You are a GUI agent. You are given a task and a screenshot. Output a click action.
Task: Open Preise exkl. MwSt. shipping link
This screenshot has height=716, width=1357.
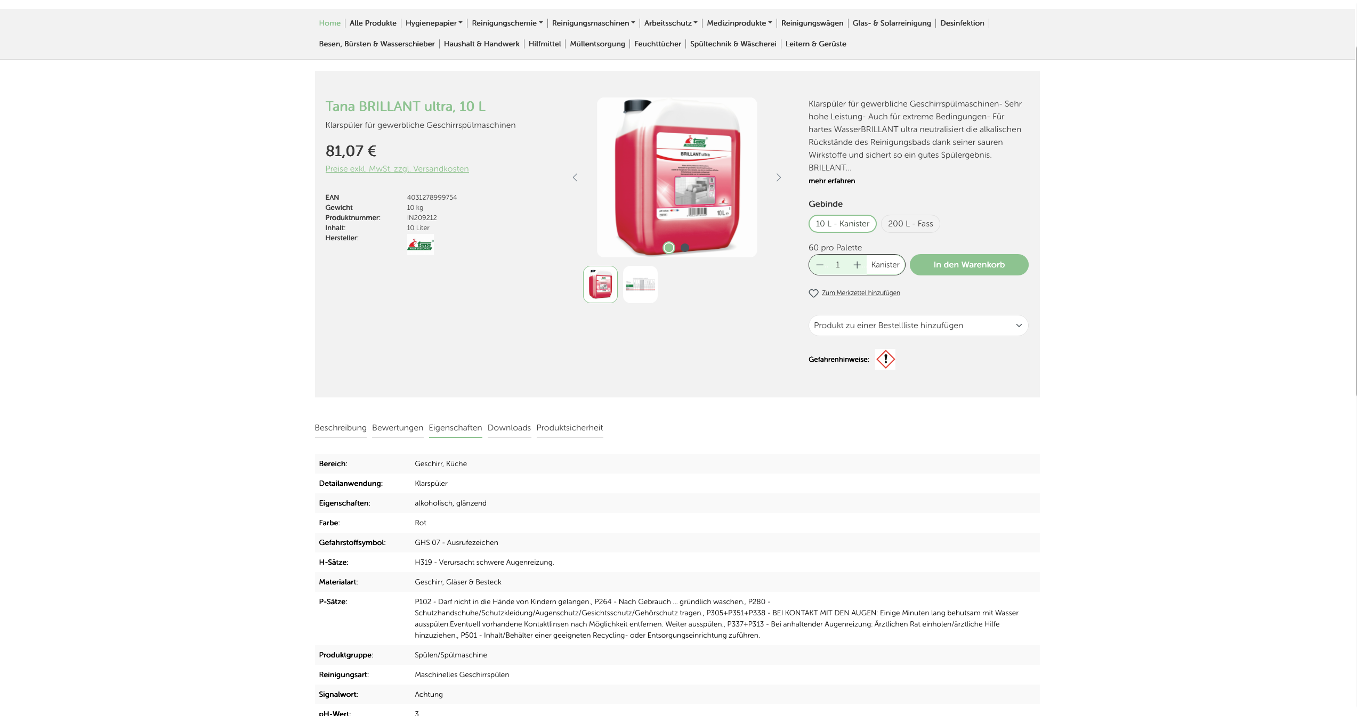pos(397,169)
